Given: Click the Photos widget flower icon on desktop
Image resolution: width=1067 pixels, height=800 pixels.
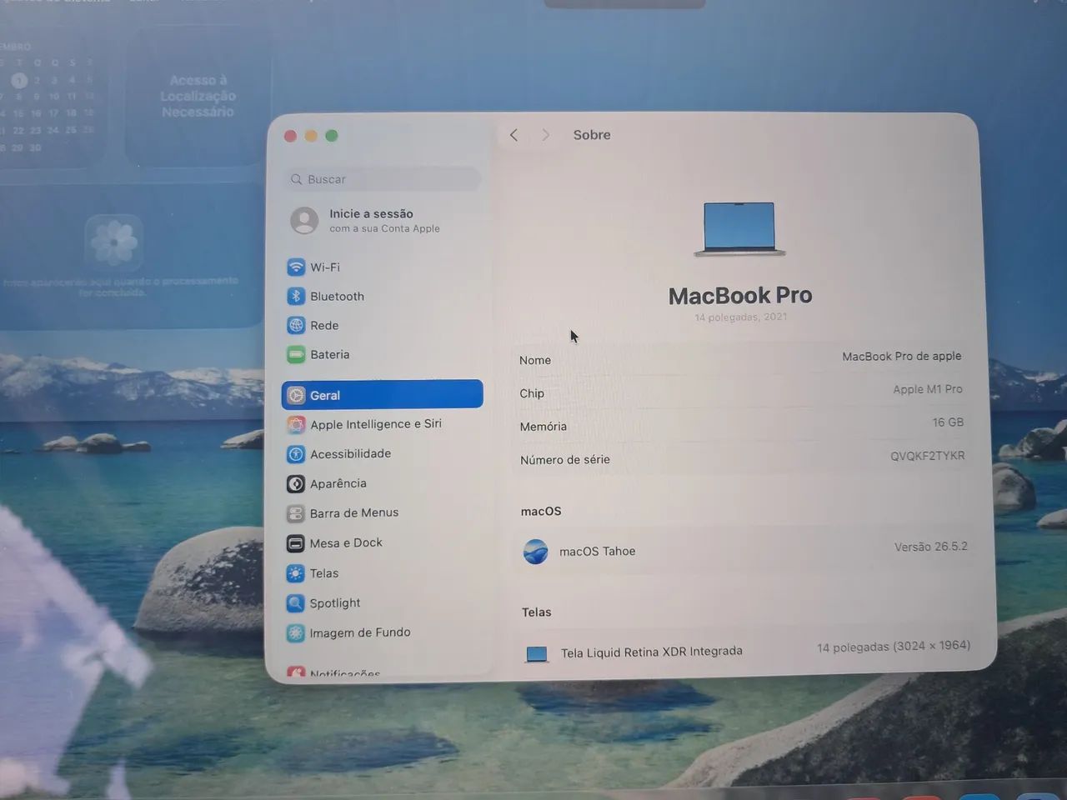Looking at the screenshot, I should pyautogui.click(x=113, y=242).
